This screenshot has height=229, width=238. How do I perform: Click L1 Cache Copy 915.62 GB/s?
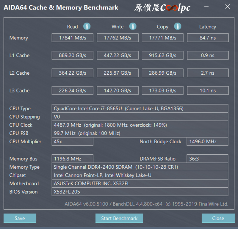[162, 55]
